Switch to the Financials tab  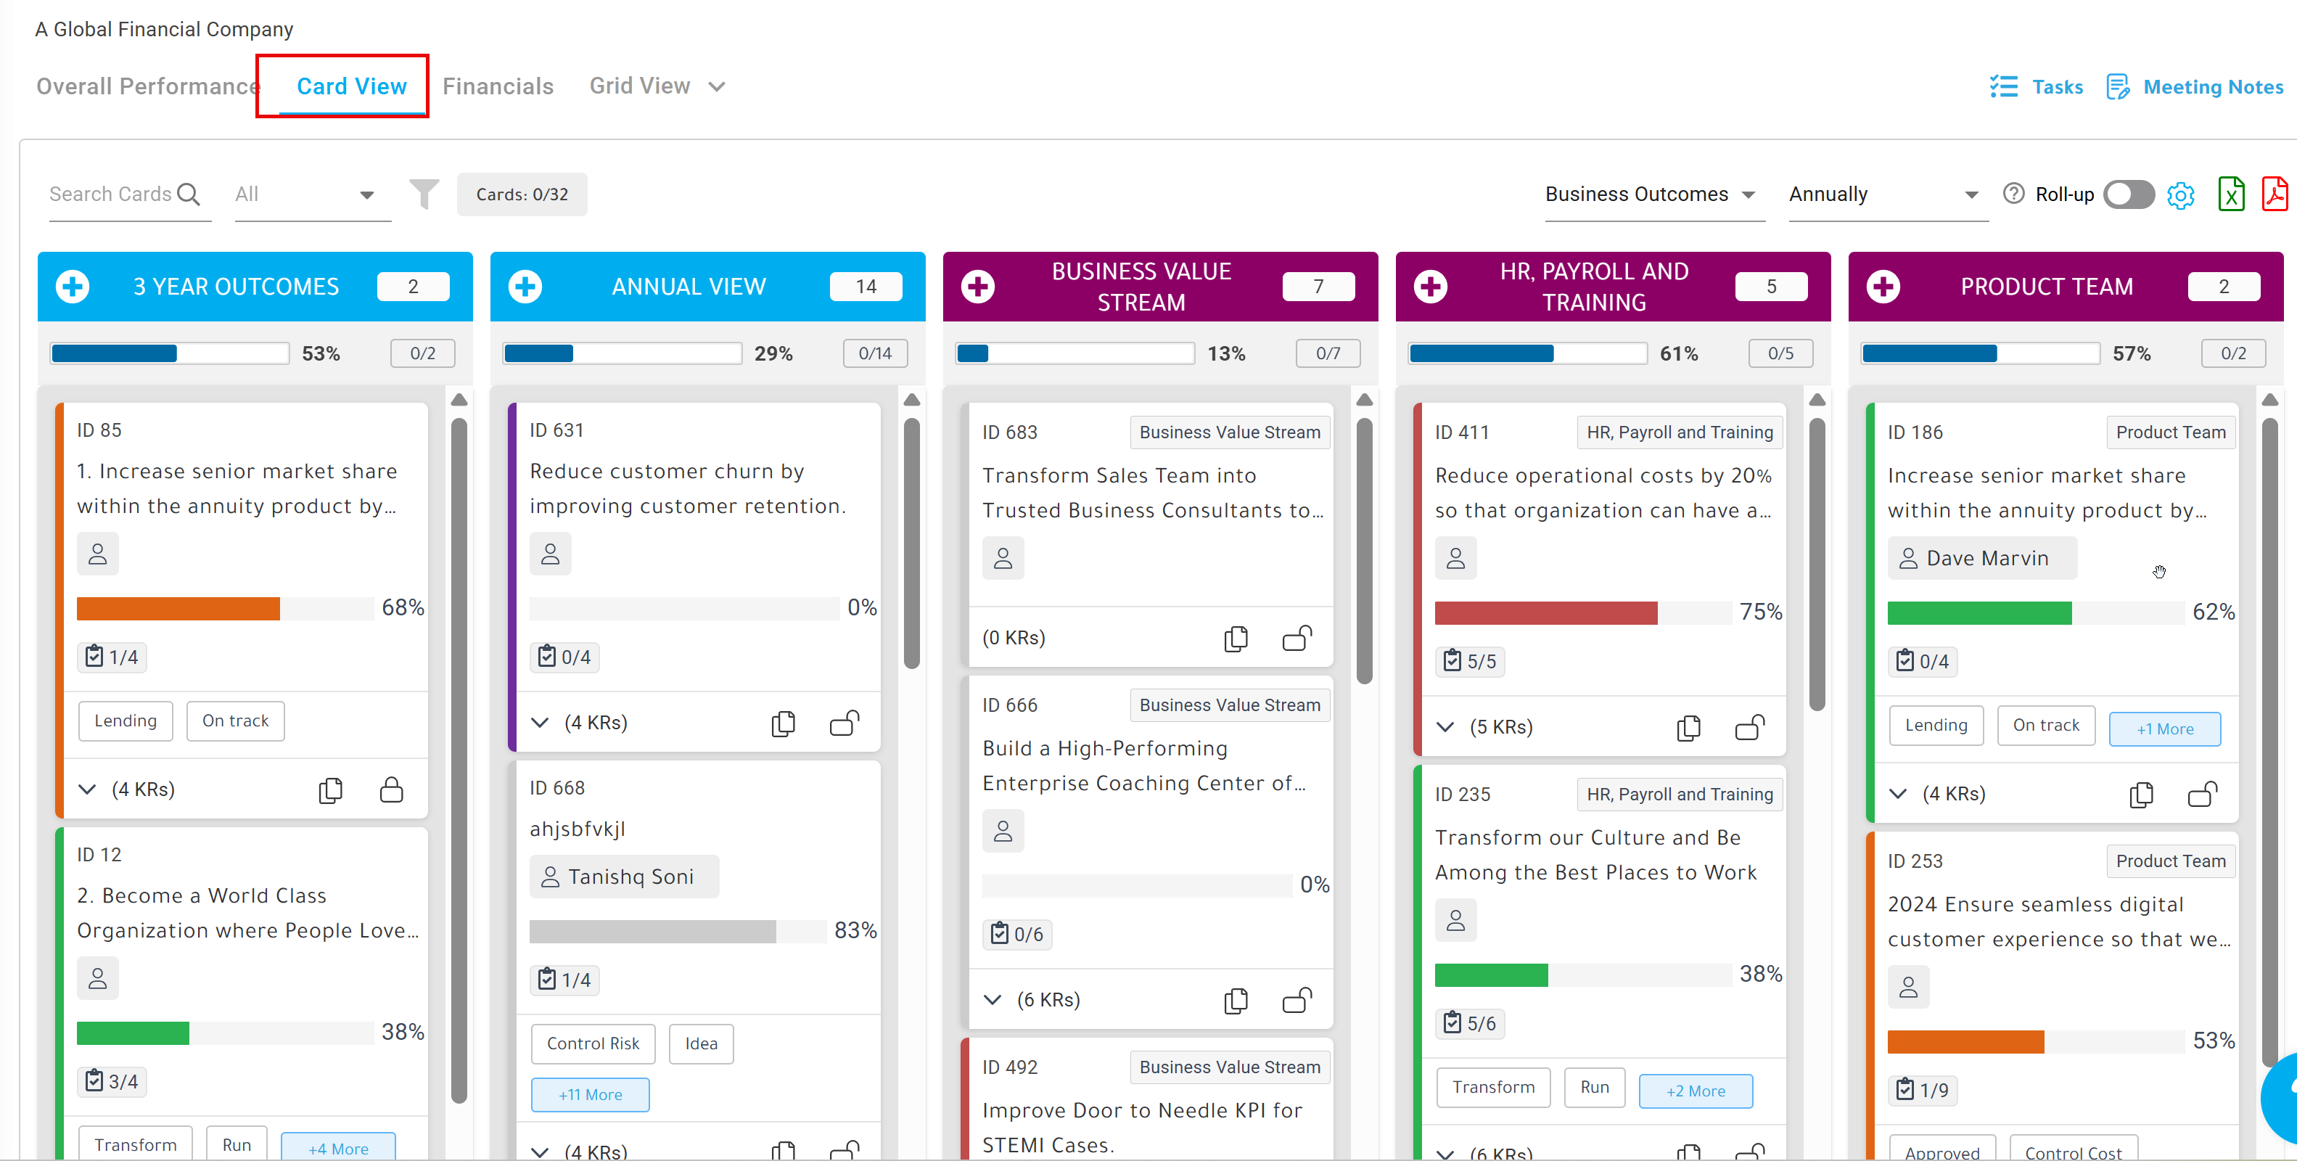498,86
